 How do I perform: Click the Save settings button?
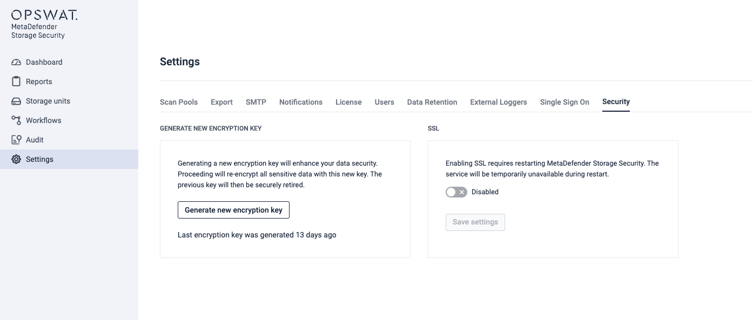click(x=475, y=222)
